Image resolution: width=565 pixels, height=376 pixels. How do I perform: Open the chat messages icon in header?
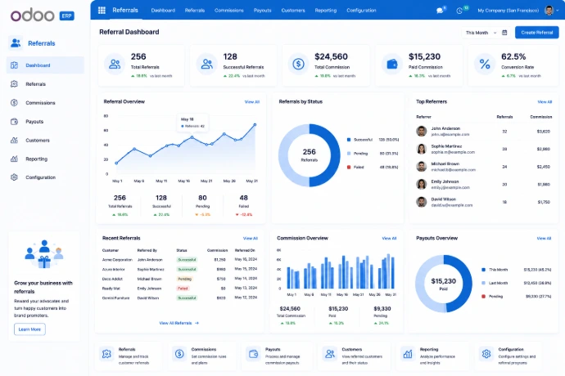[440, 11]
